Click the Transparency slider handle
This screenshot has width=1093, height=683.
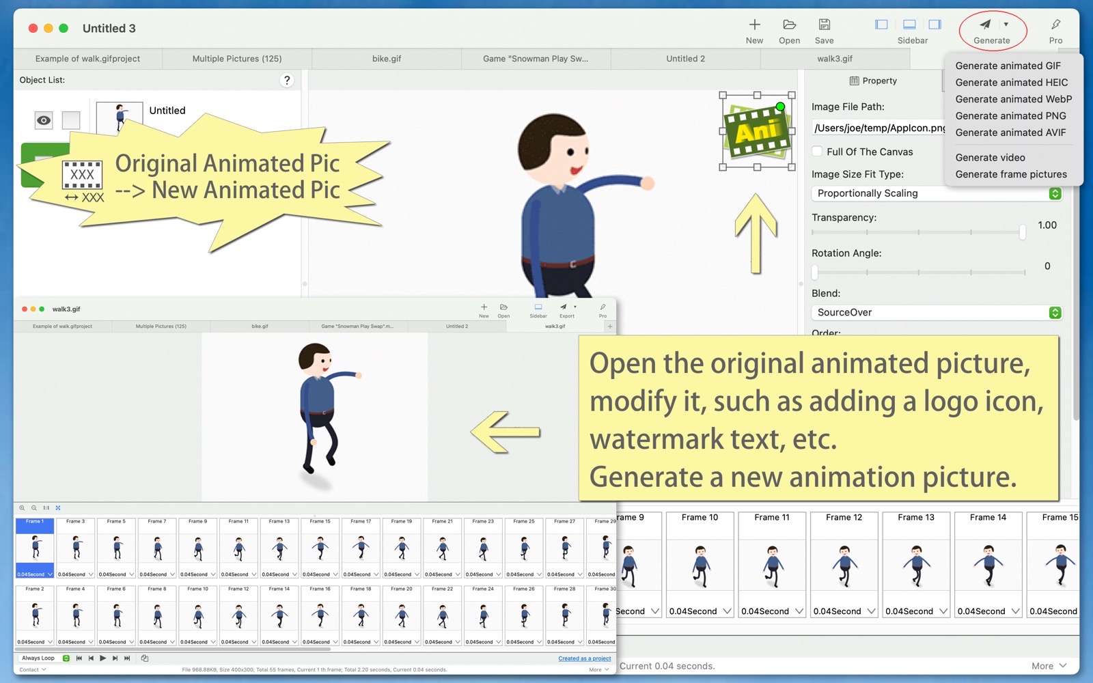click(x=1022, y=233)
